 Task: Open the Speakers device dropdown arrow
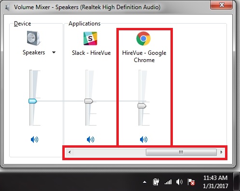click(54, 52)
